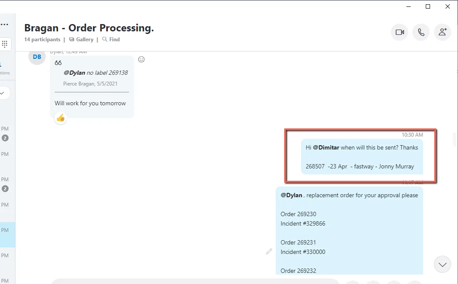Click the text "Order 269230"
Viewport: 458px width, 284px height.
pyautogui.click(x=298, y=214)
